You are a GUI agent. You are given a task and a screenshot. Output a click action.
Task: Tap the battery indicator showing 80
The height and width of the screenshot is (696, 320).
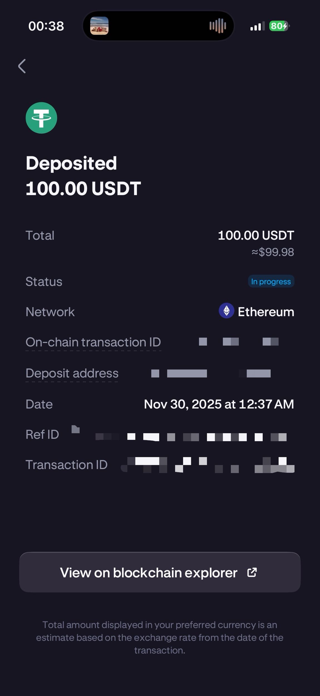click(x=279, y=26)
